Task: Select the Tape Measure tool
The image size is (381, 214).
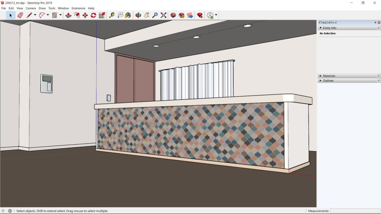Action: (112, 15)
